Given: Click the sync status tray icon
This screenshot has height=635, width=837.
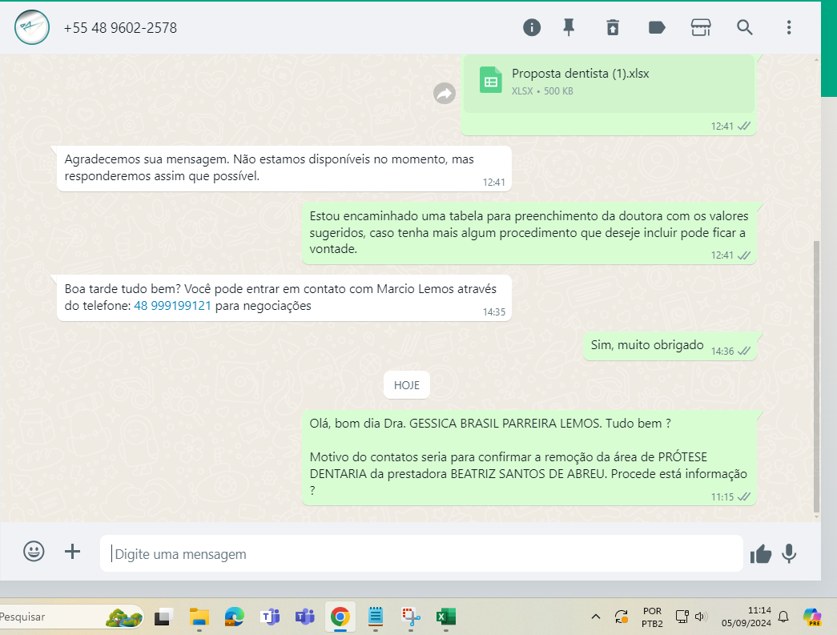Looking at the screenshot, I should [622, 617].
